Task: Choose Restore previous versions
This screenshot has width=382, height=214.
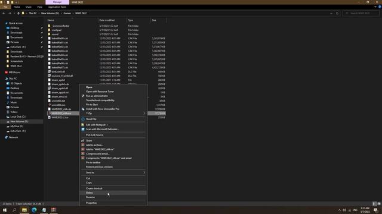Action: (113, 167)
